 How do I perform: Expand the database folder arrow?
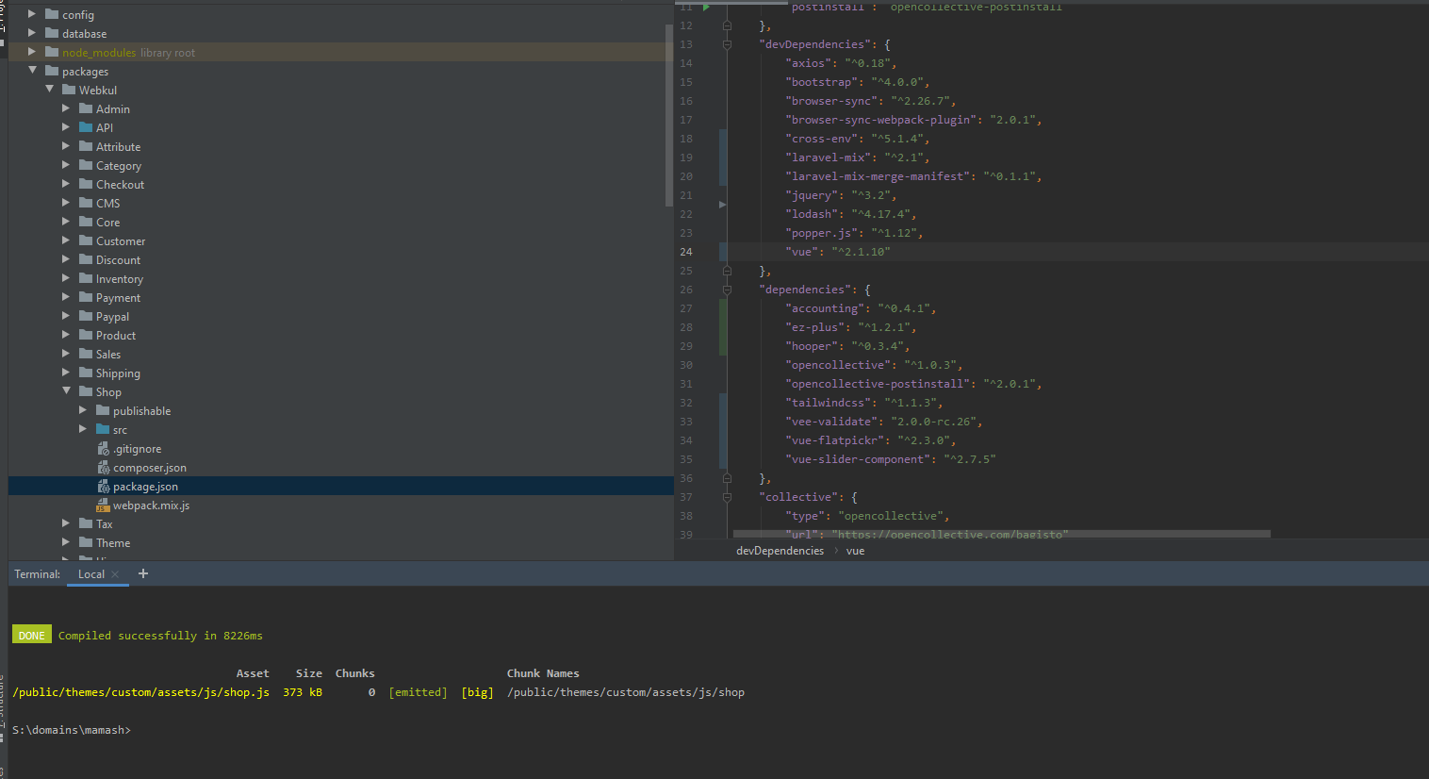point(32,33)
